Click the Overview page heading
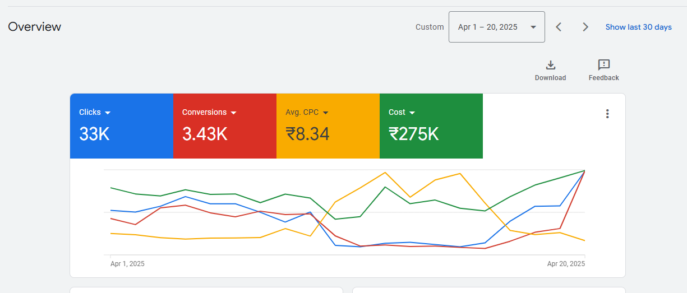This screenshot has height=293, width=687. 35,27
